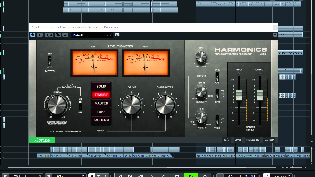This screenshot has height=177, width=315.
Task: Select the '69: Riff En' marker
Action: [x=303, y=156]
